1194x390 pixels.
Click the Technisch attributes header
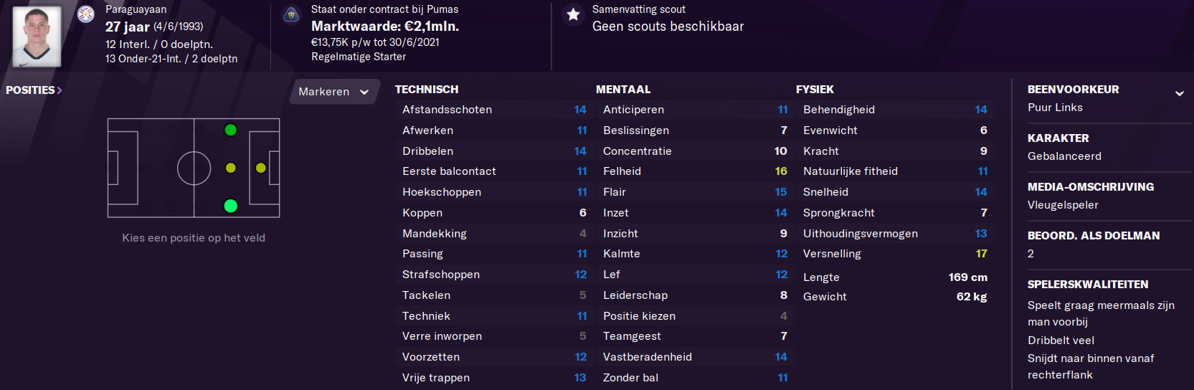coord(427,90)
